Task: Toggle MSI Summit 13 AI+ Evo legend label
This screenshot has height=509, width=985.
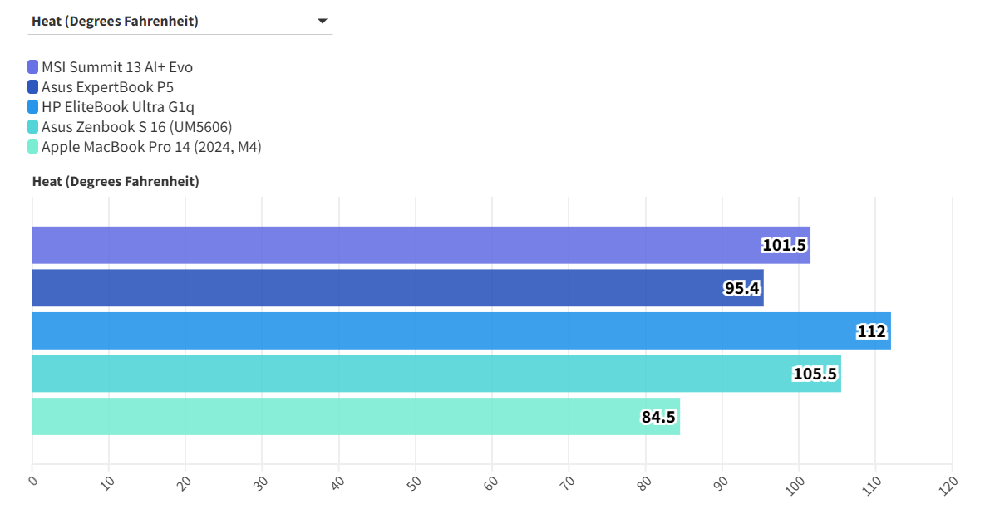Action: (x=117, y=67)
